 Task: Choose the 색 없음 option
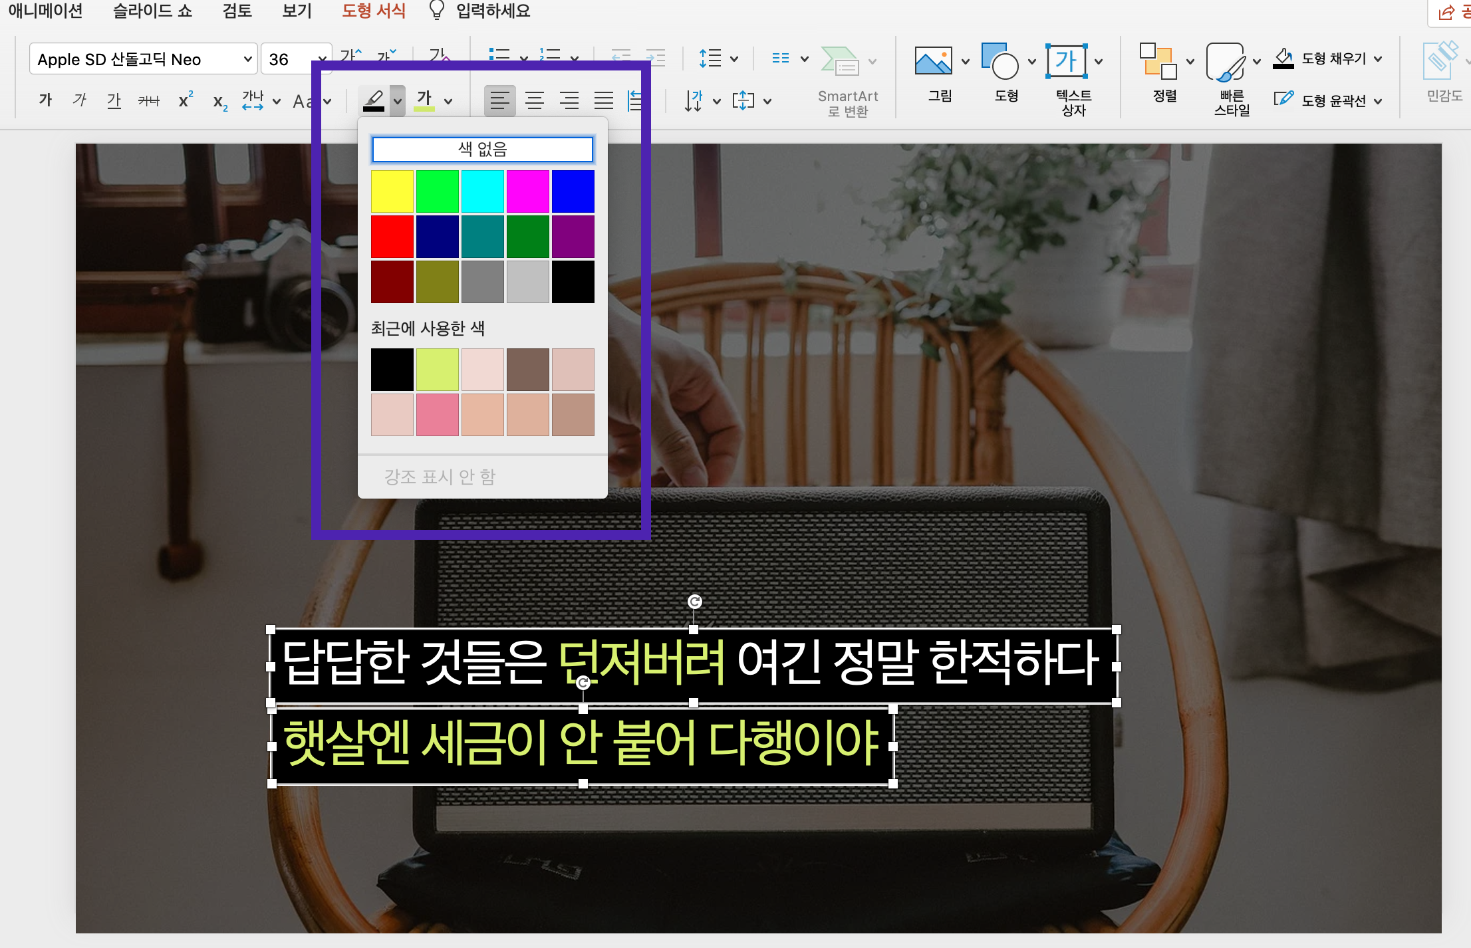[482, 149]
